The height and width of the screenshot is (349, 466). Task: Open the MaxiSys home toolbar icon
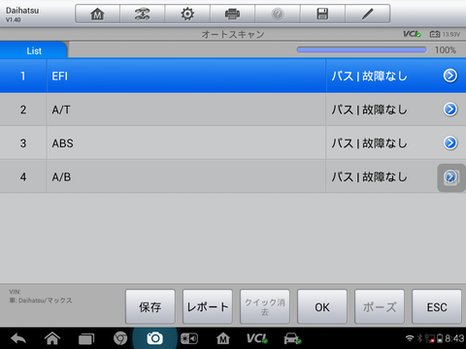(x=97, y=14)
